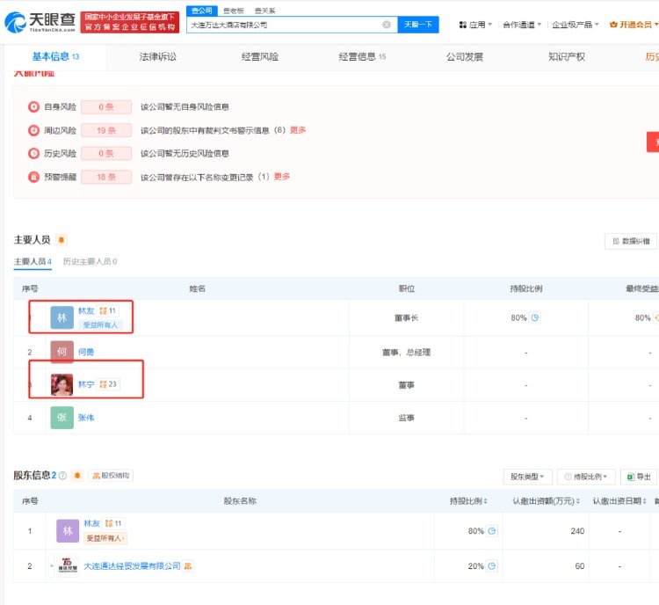This screenshot has width=659, height=605.
Task: Click the 预警提醒 alert icon
Action: [x=33, y=177]
